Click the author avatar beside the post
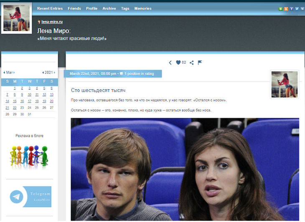This screenshot has width=305, height=222. pos(284,84)
